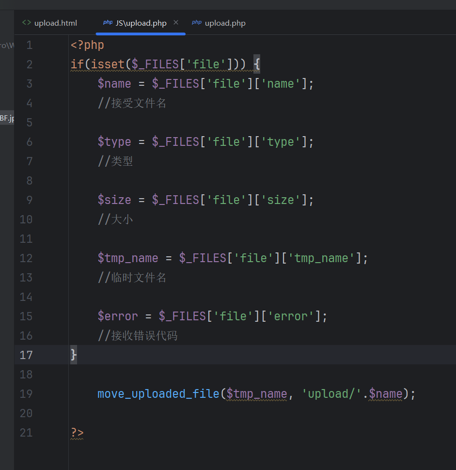
Task: Click the $type variable on line 6
Action: point(114,142)
